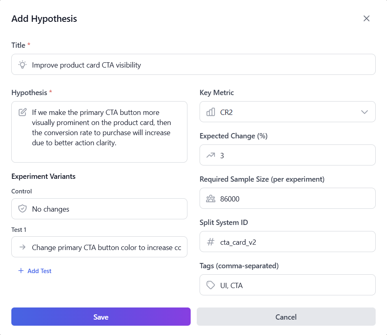Save the hypothesis

click(100, 316)
